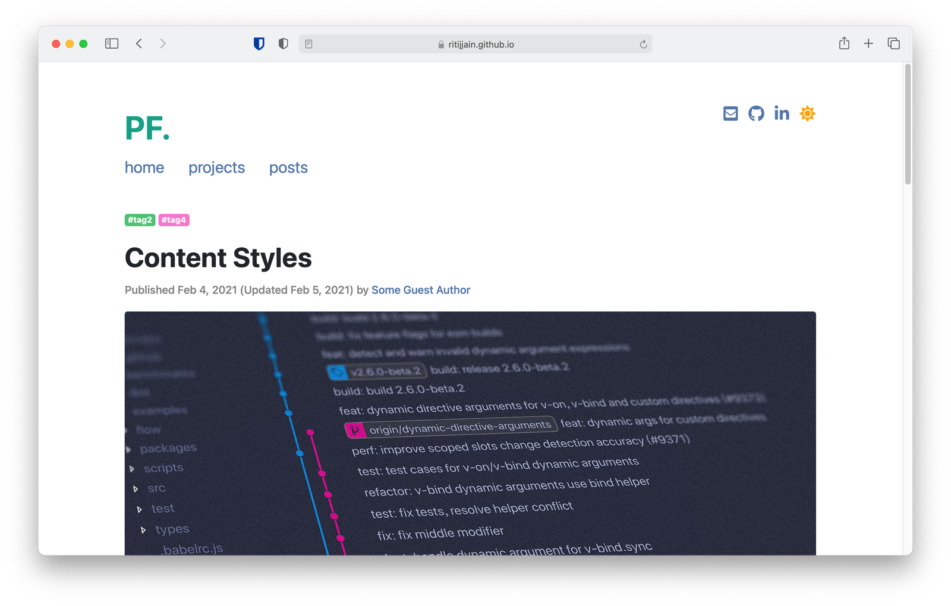Show tab overview icon

pyautogui.click(x=893, y=43)
